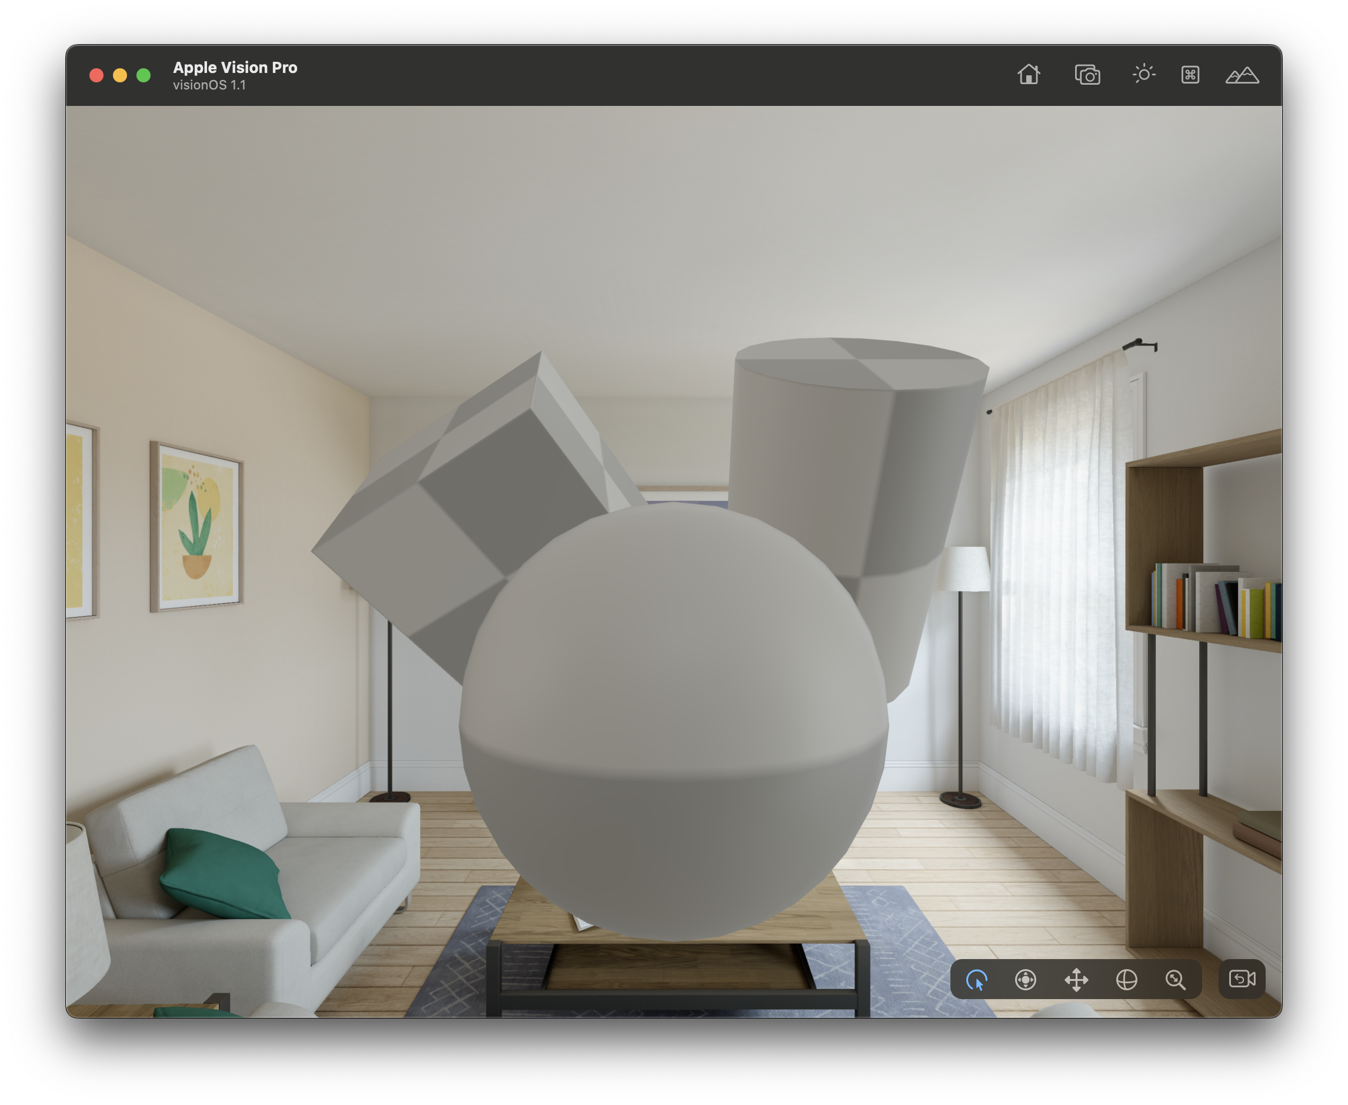Viewport: 1348px width, 1105px height.
Task: Pick the dolly magnifier tool
Action: 1175,980
